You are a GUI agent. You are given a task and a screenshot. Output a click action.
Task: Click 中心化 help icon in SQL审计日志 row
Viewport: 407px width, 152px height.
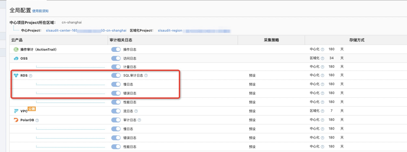pos(323,75)
